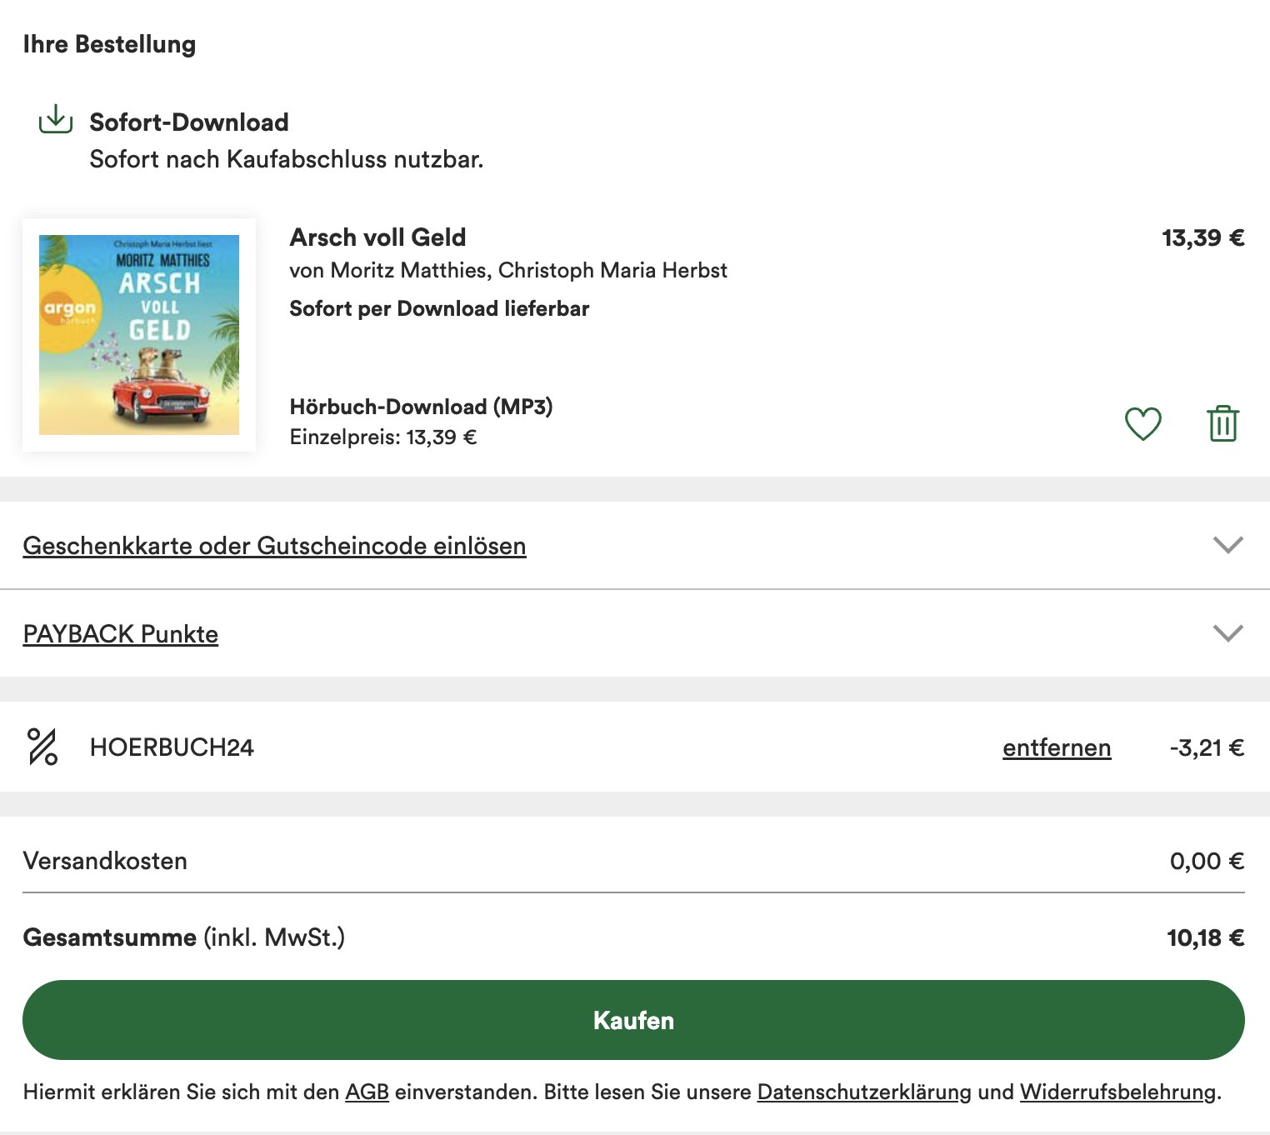Open the Datenschutzerklärung link
Image resolution: width=1270 pixels, height=1135 pixels.
(861, 1089)
